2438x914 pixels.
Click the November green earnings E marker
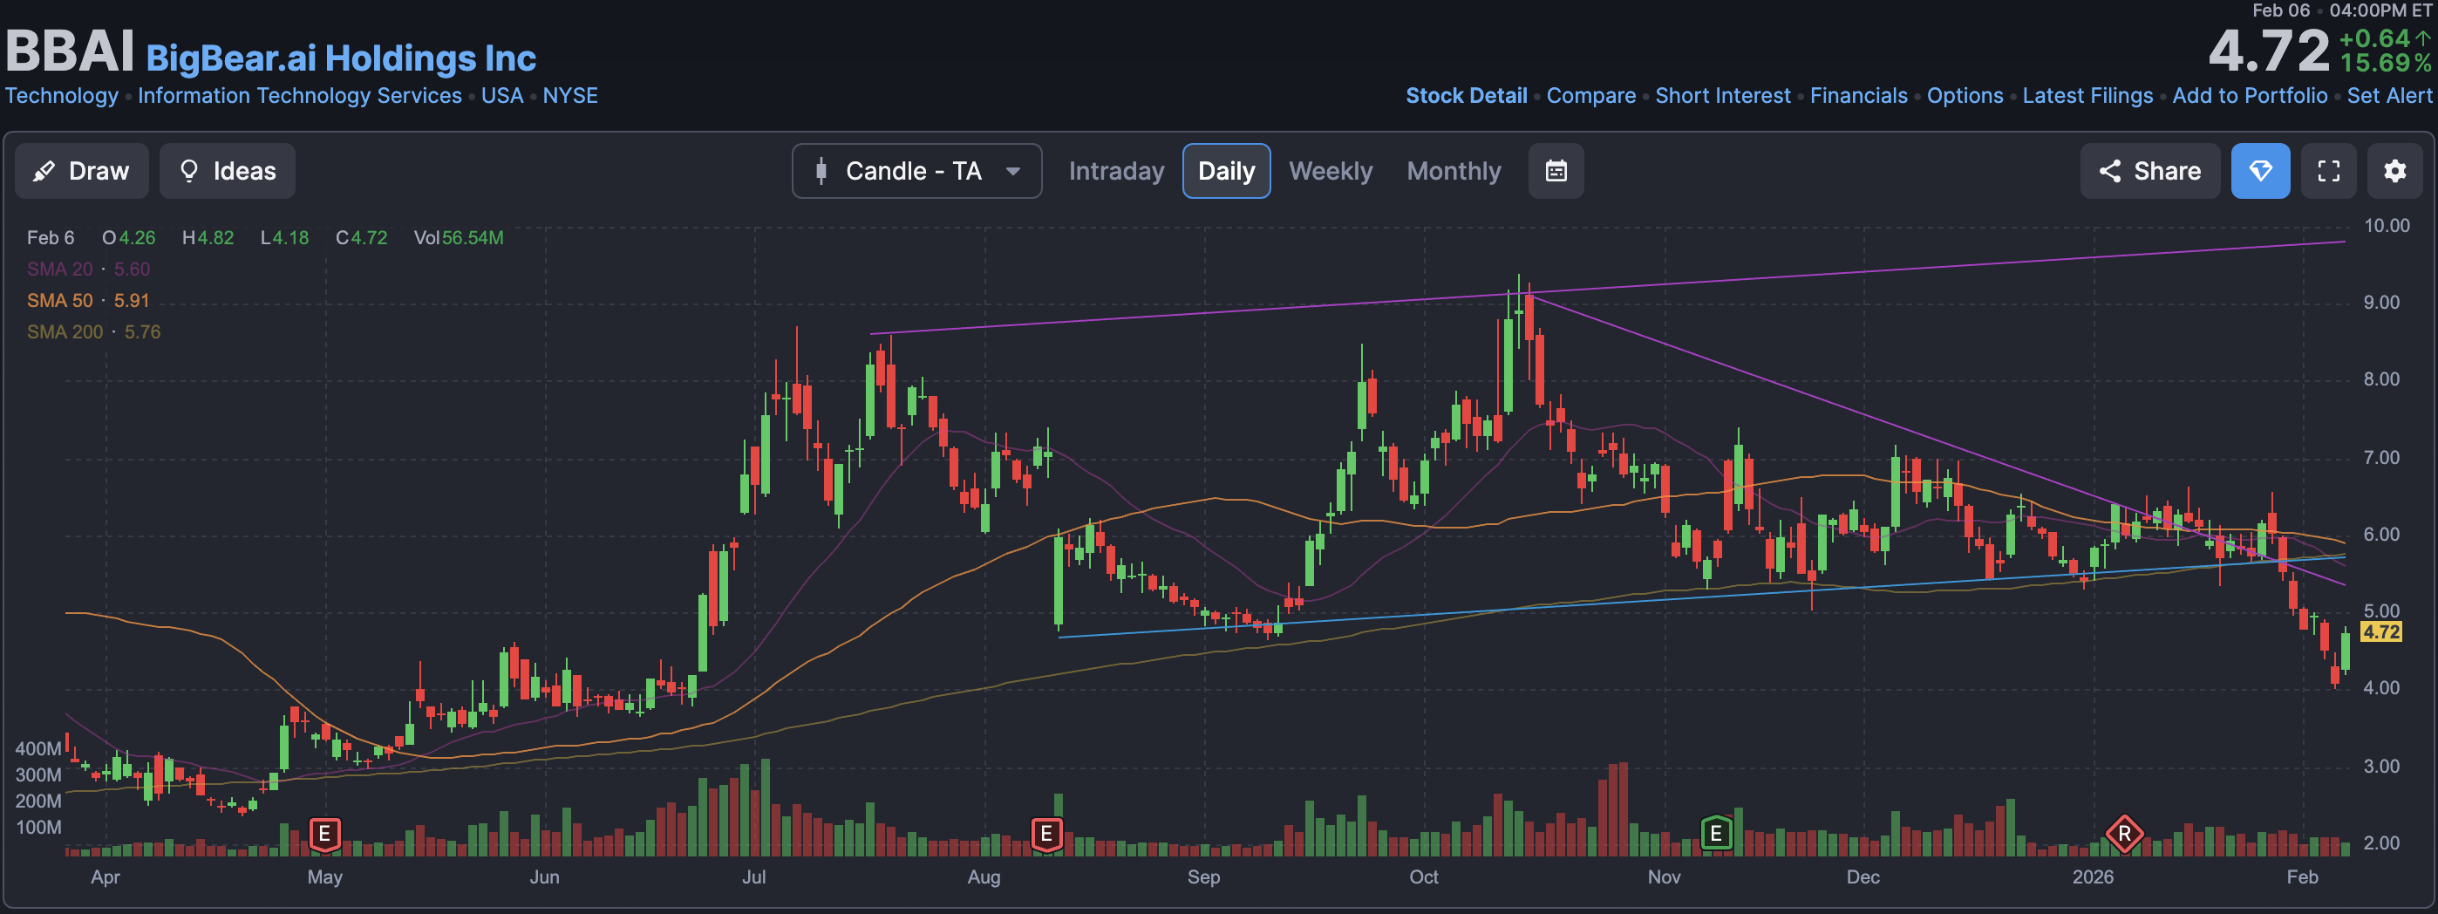[x=1716, y=834]
